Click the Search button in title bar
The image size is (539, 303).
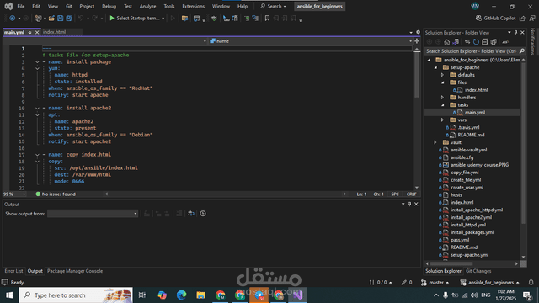click(273, 6)
